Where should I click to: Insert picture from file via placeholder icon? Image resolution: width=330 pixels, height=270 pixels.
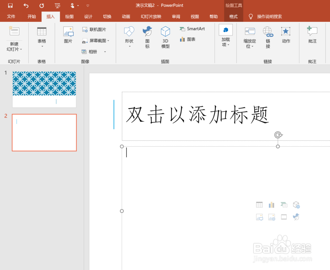pyautogui.click(x=259, y=217)
